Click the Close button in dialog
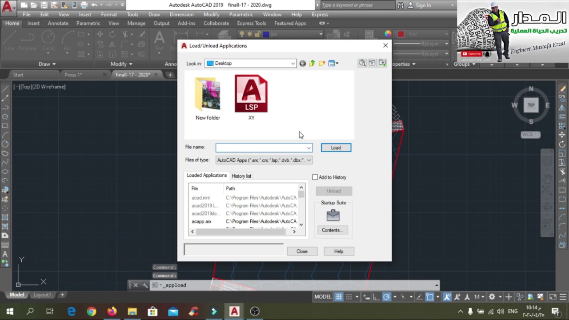 pos(302,252)
